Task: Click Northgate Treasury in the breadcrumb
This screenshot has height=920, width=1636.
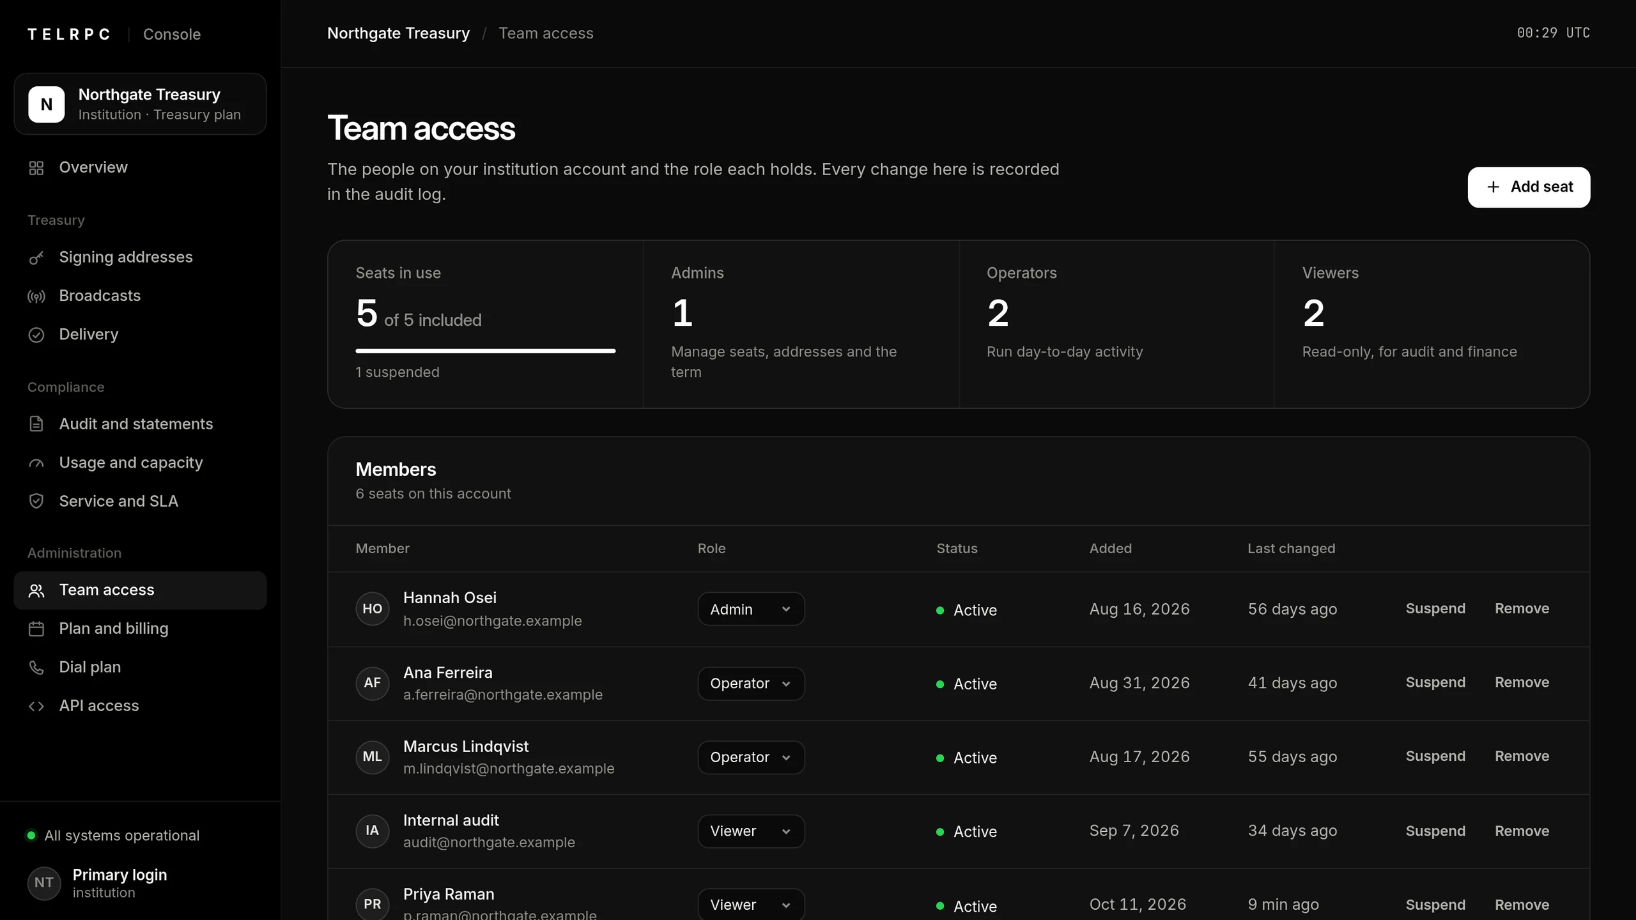Action: pos(398,33)
